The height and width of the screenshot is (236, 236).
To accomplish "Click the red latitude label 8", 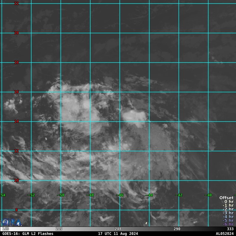I will coord(17,210).
